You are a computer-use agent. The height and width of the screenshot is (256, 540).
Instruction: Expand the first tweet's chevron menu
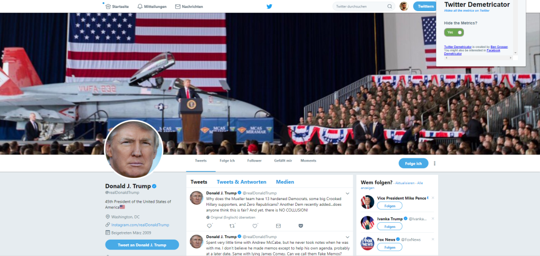click(x=347, y=193)
